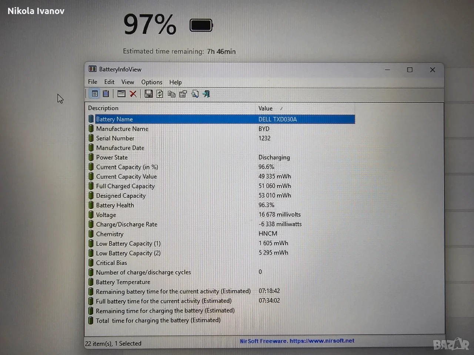Viewport: 474px width, 355px height.
Task: Select the 'Serial Number' row
Action: 221,138
